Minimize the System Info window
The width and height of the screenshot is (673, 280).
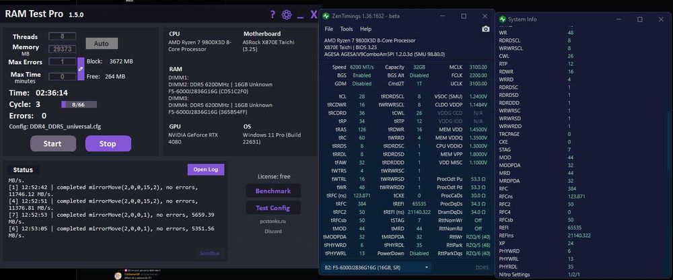619,20
